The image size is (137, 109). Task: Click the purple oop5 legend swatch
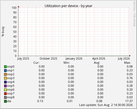point(5,86)
